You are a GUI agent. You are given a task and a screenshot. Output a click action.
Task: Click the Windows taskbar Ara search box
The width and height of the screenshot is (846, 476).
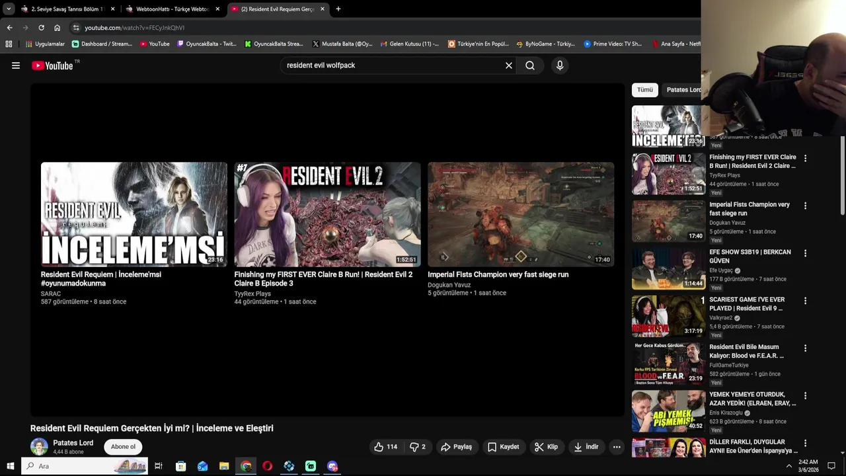[86, 466]
